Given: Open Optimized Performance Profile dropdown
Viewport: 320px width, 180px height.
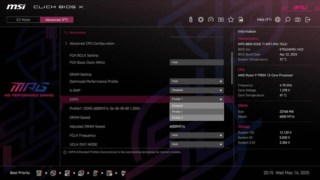Looking at the screenshot, I should pos(197,81).
